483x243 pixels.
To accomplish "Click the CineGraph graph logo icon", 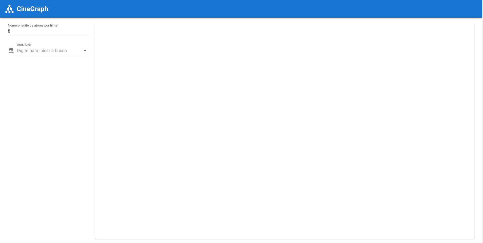I will (9, 9).
